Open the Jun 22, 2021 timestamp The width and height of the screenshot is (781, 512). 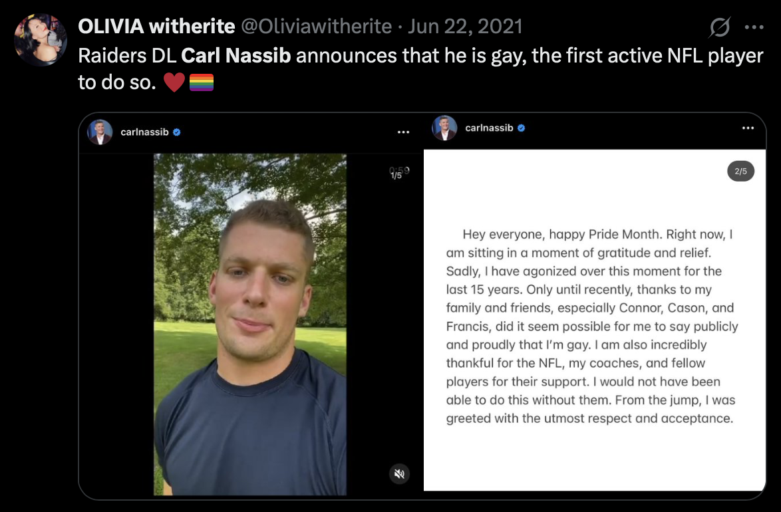coord(465,27)
